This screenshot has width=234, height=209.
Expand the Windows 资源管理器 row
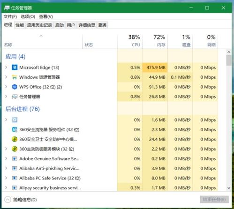coord(6,77)
